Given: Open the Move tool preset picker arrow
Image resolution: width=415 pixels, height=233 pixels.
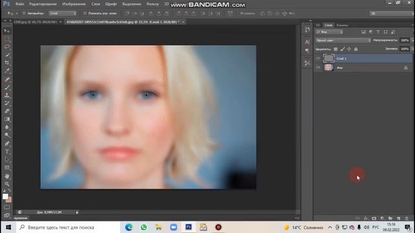Looking at the screenshot, I should pos(17,13).
